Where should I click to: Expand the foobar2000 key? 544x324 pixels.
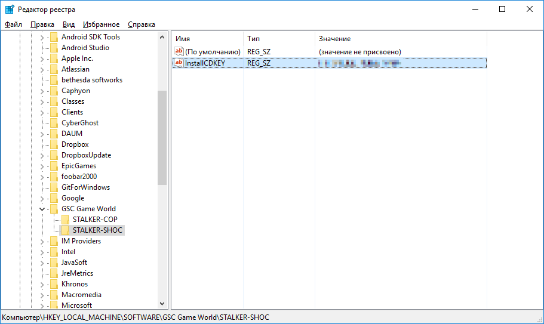point(42,177)
